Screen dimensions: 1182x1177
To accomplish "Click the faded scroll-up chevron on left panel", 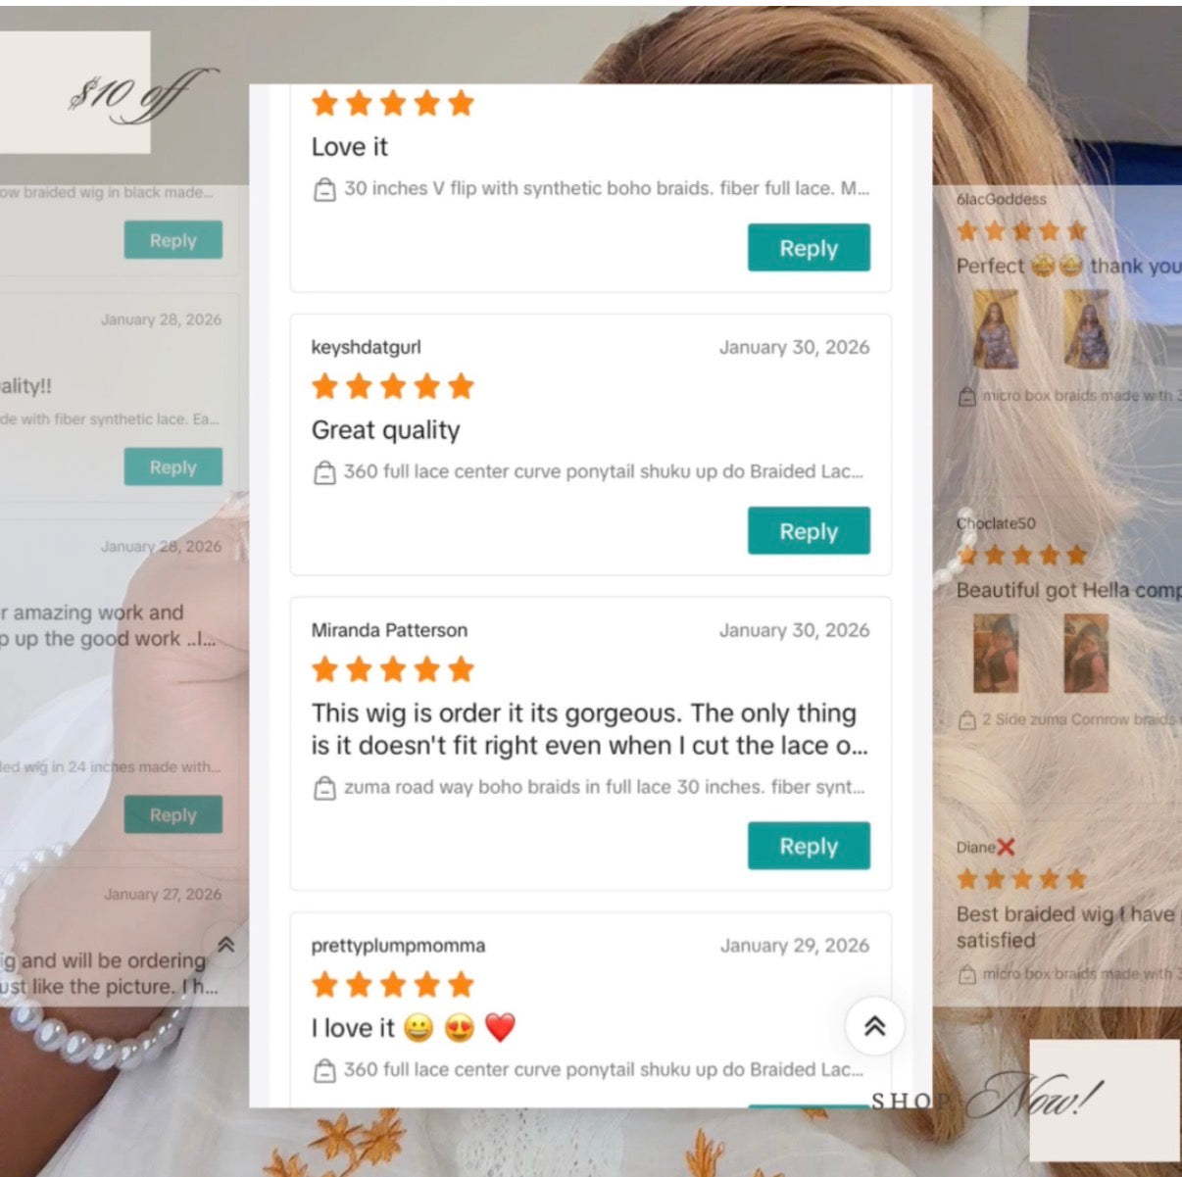I will click(225, 946).
